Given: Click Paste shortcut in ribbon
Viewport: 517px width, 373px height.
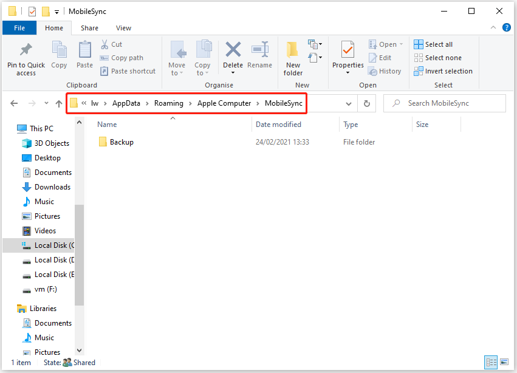Looking at the screenshot, I should [128, 71].
